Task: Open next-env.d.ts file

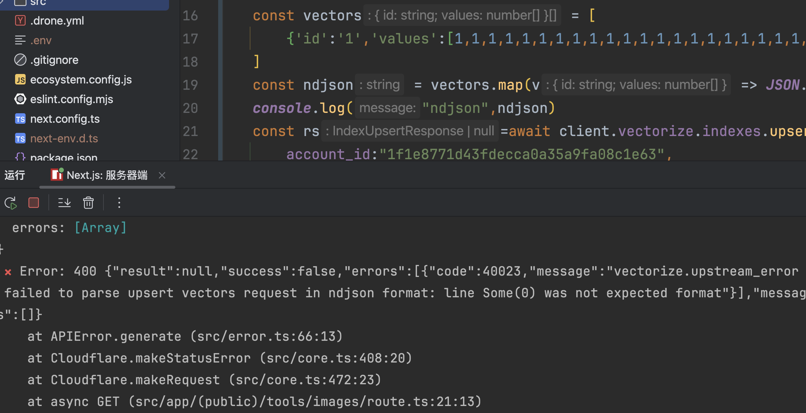Action: pos(64,138)
